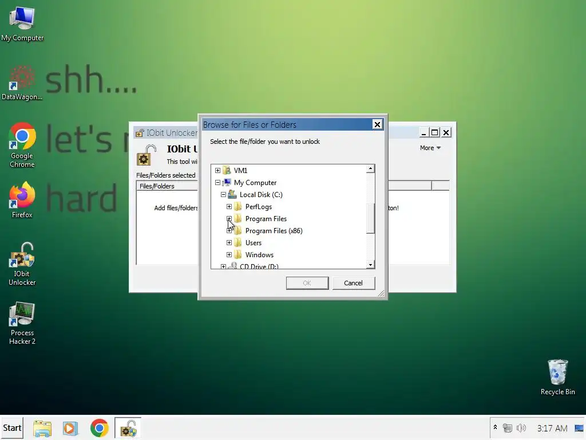Viewport: 586px width, 440px height.
Task: Close the Browse for Files dialog
Action: 378,124
